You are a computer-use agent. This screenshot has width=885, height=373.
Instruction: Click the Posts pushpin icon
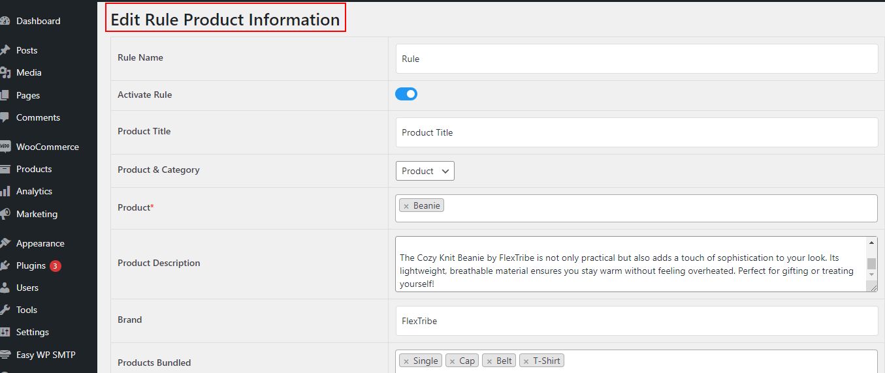[5, 50]
